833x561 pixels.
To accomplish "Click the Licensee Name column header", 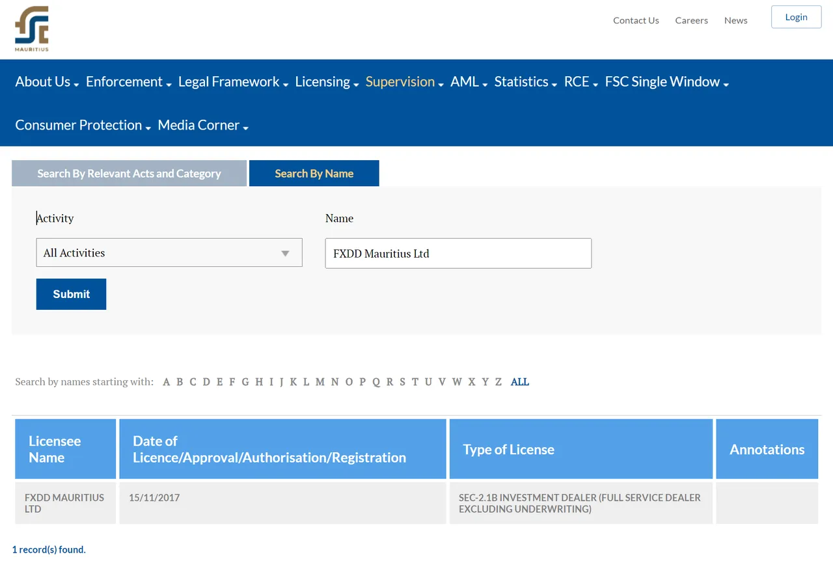I will point(66,449).
